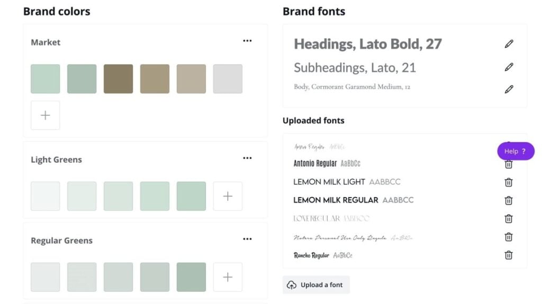542x304 pixels.
Task: Edit the Headings font with pencil icon
Action: pyautogui.click(x=509, y=44)
